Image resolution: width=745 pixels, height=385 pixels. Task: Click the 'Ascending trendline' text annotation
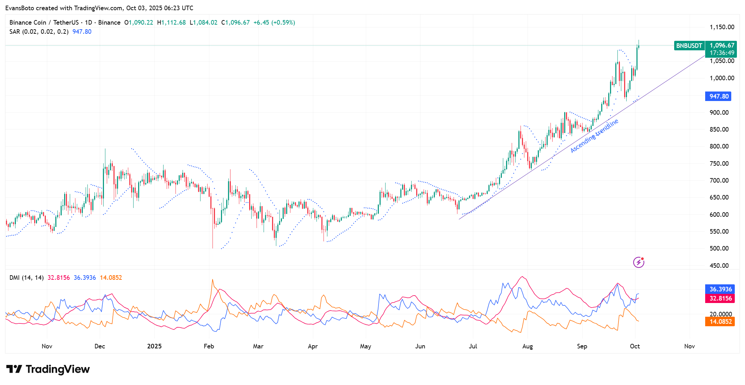[594, 136]
